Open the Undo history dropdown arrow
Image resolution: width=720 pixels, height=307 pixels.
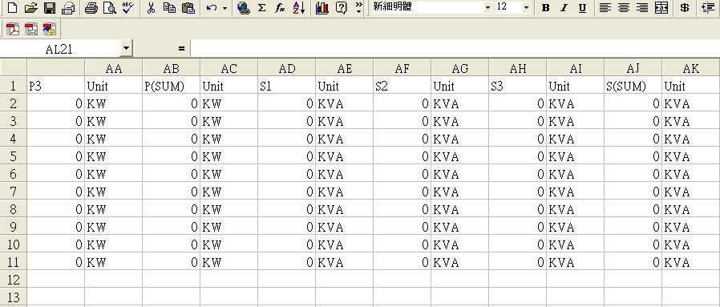224,8
